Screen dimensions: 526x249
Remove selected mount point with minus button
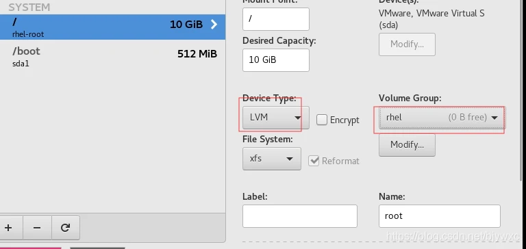pyautogui.click(x=37, y=228)
